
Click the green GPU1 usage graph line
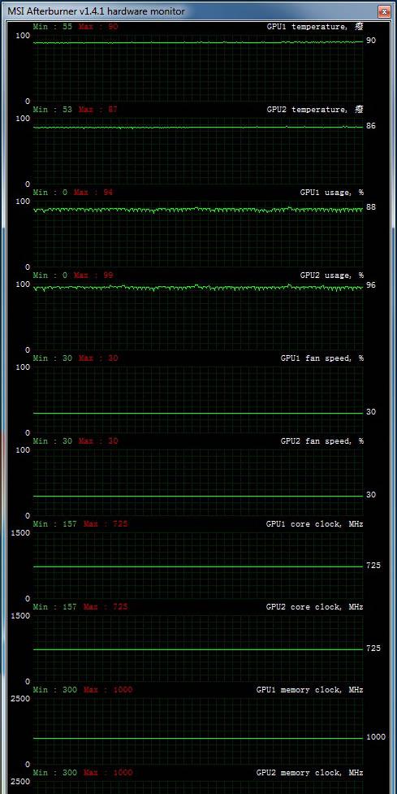(x=198, y=209)
